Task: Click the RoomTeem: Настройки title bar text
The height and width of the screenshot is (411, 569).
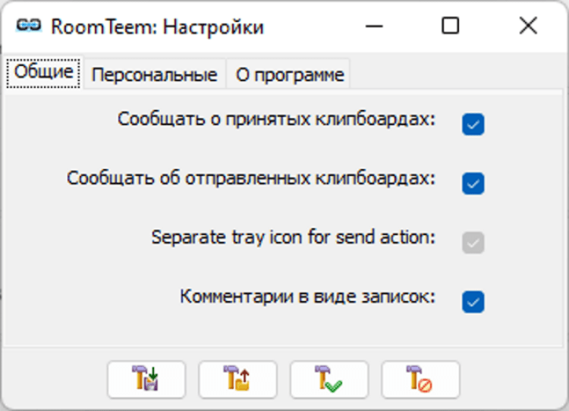Action: click(157, 27)
